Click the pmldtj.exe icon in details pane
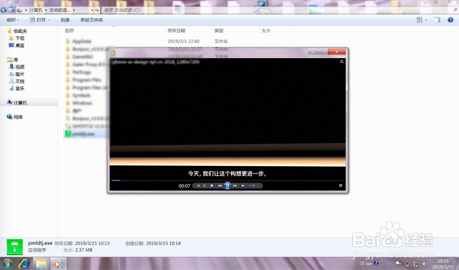459x270 pixels. coord(15,247)
